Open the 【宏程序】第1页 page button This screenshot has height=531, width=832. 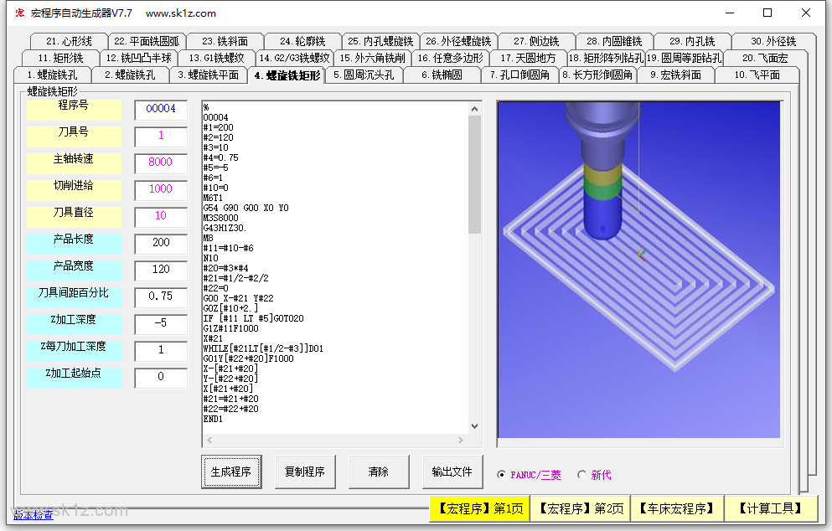tap(479, 508)
